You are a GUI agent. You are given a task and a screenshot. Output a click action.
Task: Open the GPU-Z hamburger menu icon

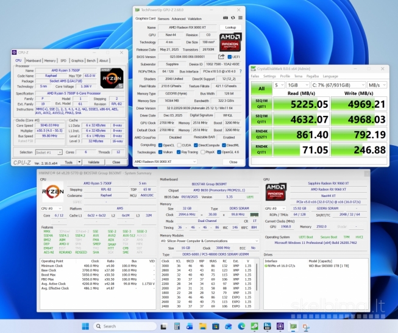(x=240, y=18)
